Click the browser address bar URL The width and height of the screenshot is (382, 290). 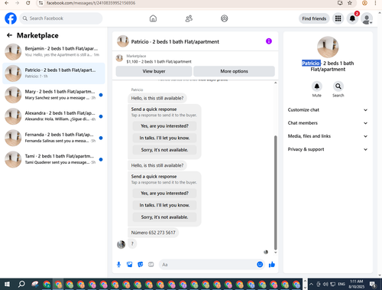91,3
